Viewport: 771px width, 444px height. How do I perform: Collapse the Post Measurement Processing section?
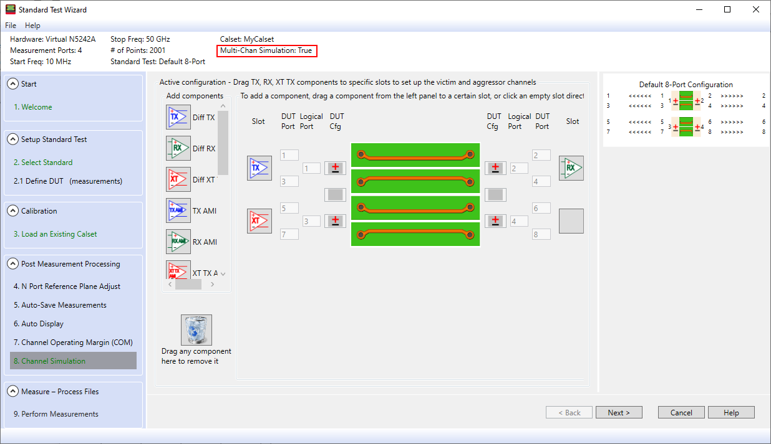[x=12, y=264]
